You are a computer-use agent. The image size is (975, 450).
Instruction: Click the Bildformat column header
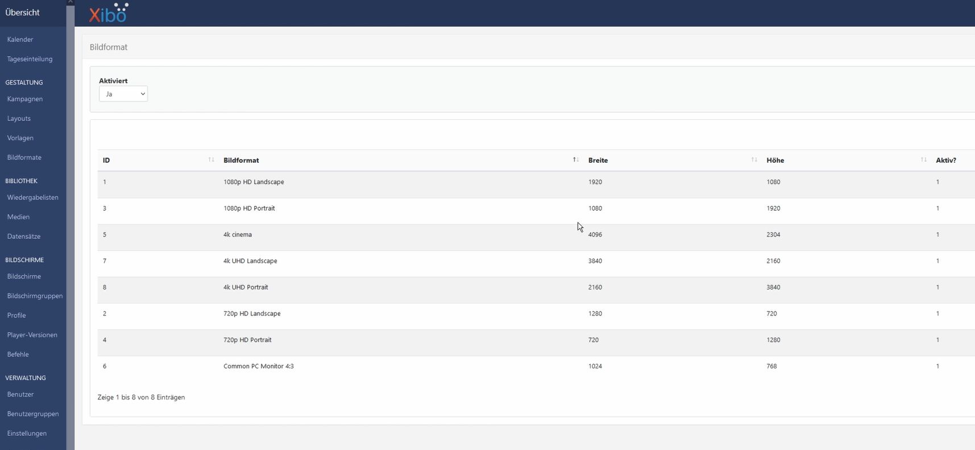point(241,160)
